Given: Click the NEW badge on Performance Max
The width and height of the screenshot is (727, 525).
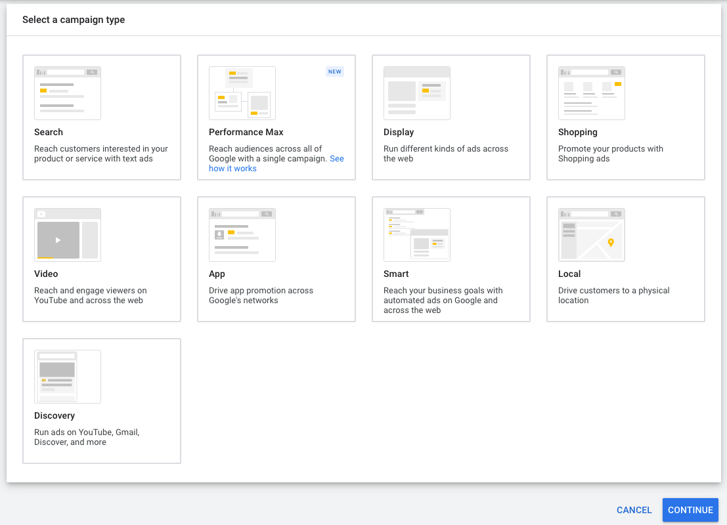Looking at the screenshot, I should tap(335, 72).
